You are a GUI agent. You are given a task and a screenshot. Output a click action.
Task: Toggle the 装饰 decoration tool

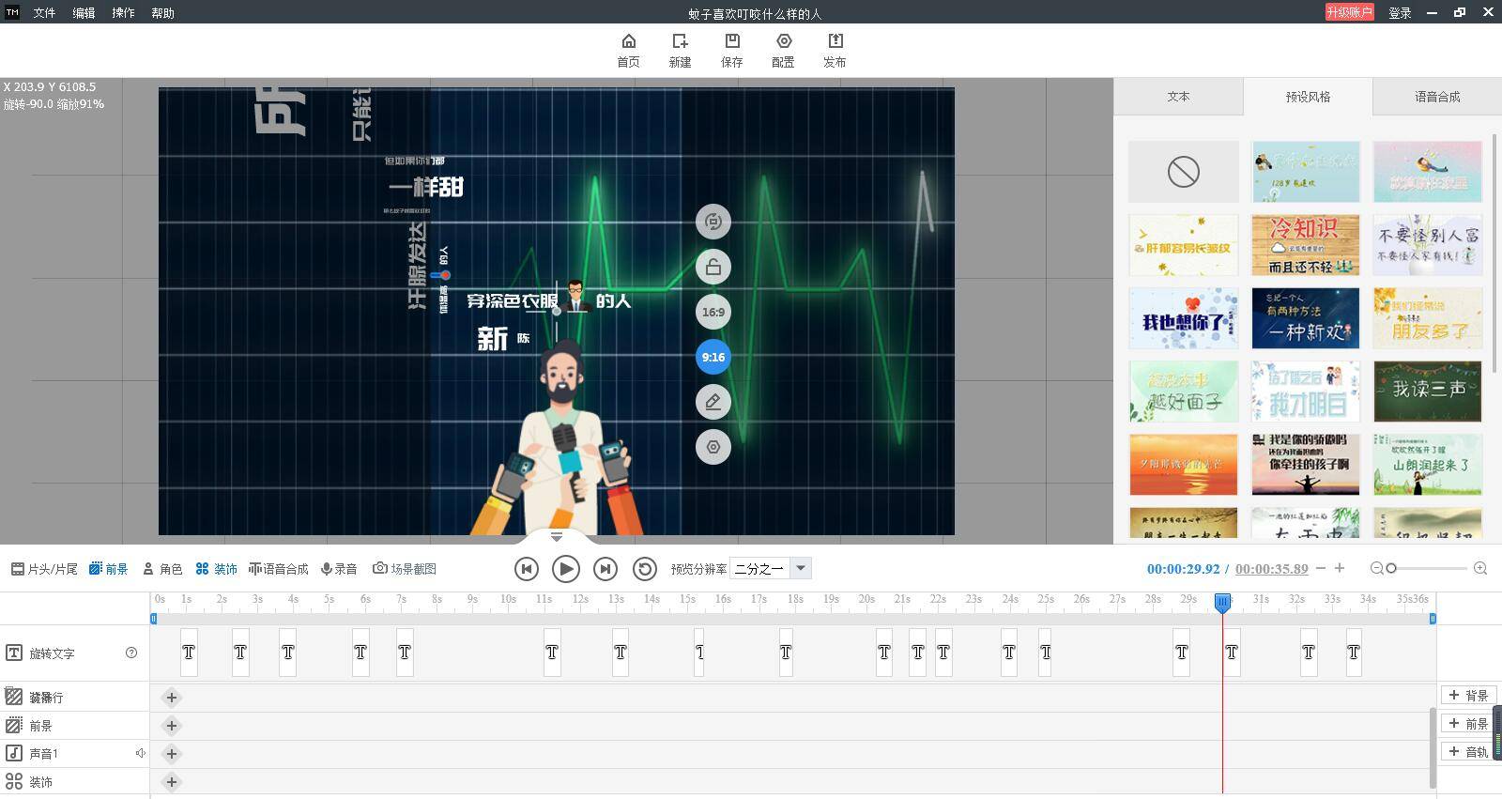point(216,569)
